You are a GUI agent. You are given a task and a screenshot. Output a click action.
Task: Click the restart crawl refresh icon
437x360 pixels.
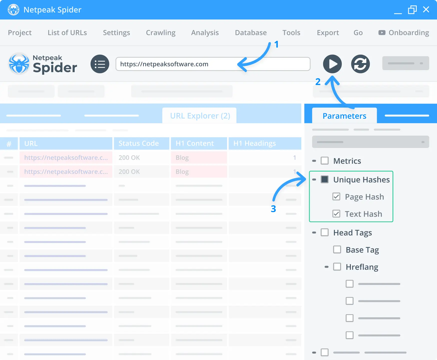pos(360,64)
